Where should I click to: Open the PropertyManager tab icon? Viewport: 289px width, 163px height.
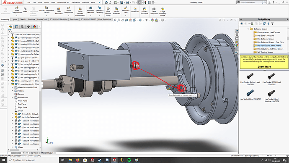(16, 26)
